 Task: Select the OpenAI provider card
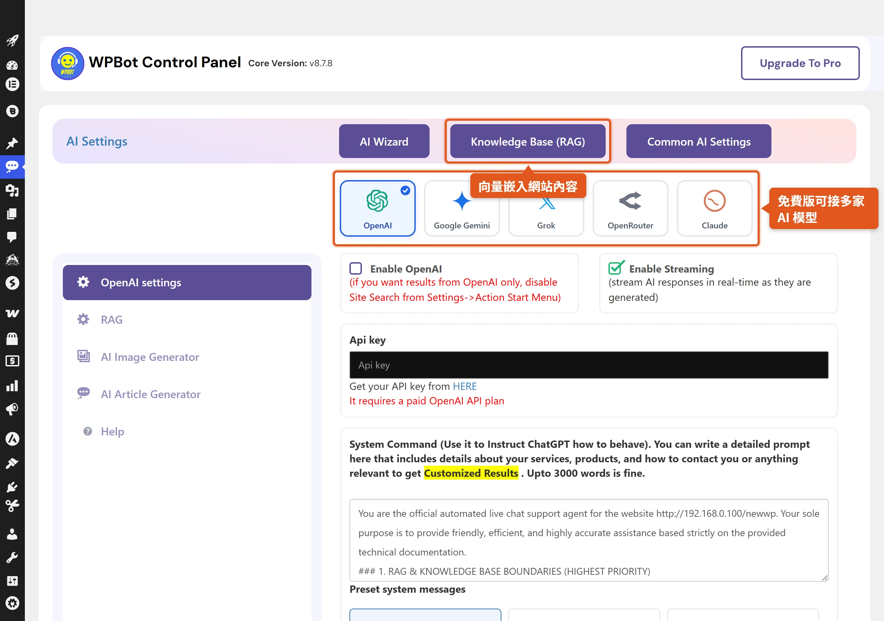coord(377,208)
